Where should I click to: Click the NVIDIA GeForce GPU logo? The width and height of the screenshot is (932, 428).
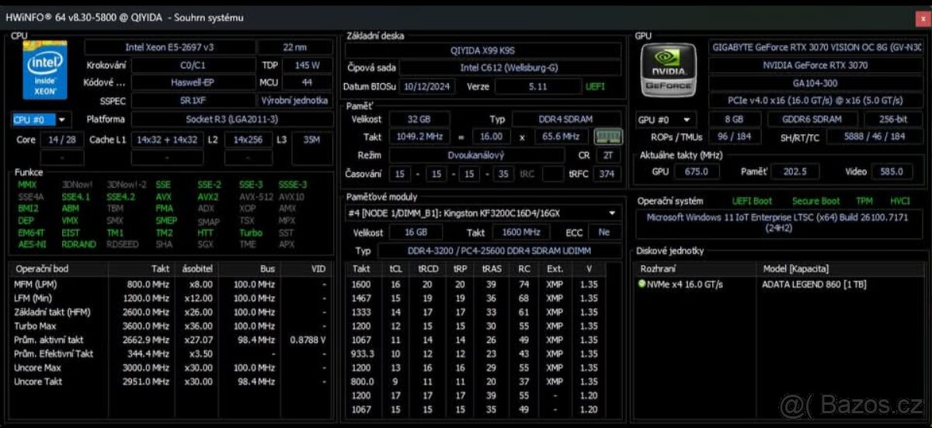pos(667,71)
